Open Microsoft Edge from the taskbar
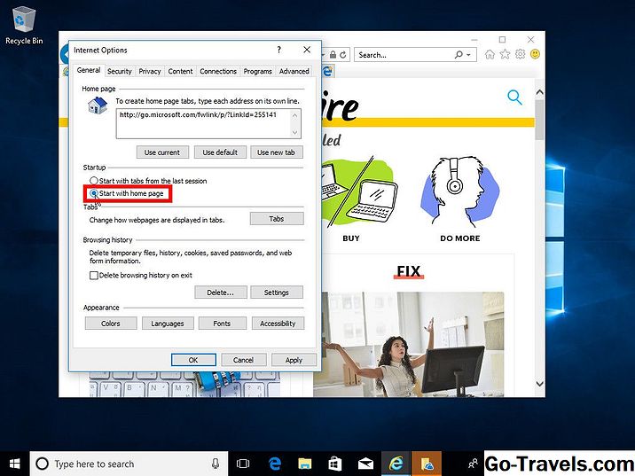The image size is (635, 476). click(x=275, y=464)
